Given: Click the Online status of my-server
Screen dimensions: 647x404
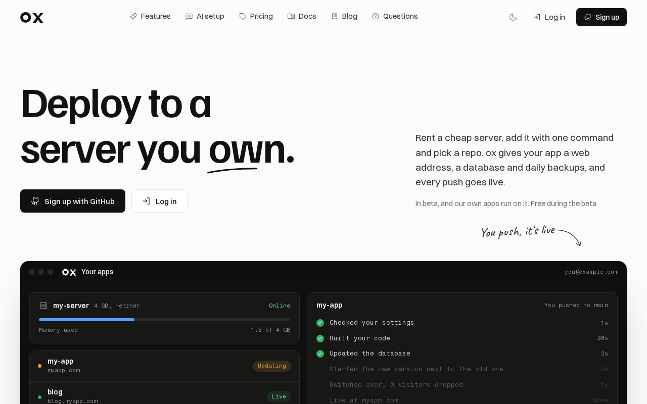Looking at the screenshot, I should [280, 306].
